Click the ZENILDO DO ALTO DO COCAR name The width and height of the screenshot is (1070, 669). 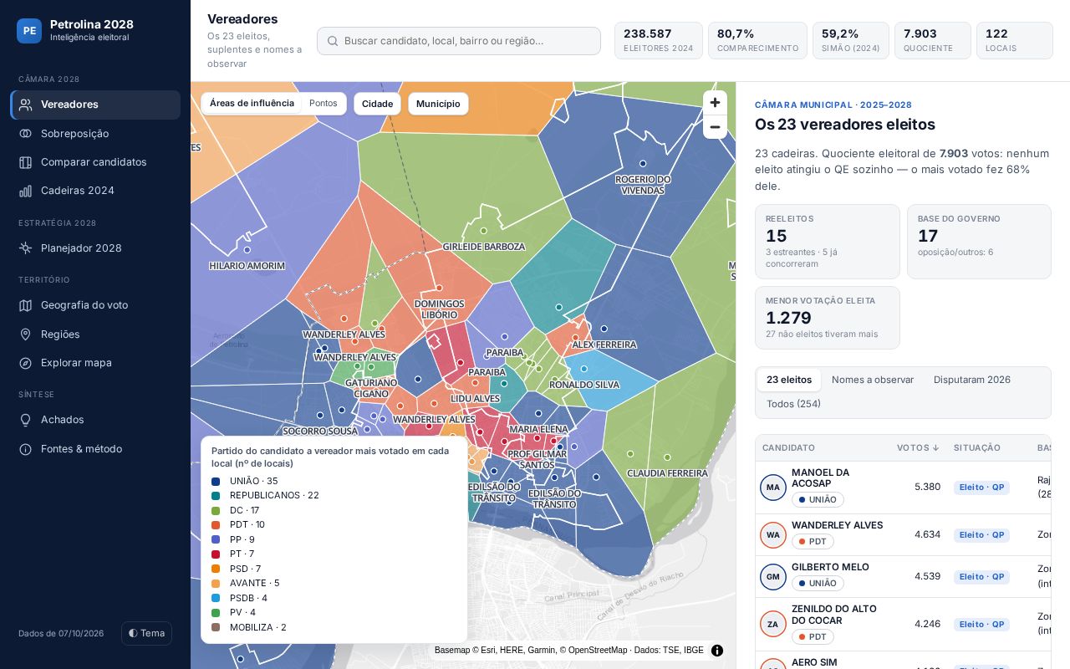pos(833,615)
